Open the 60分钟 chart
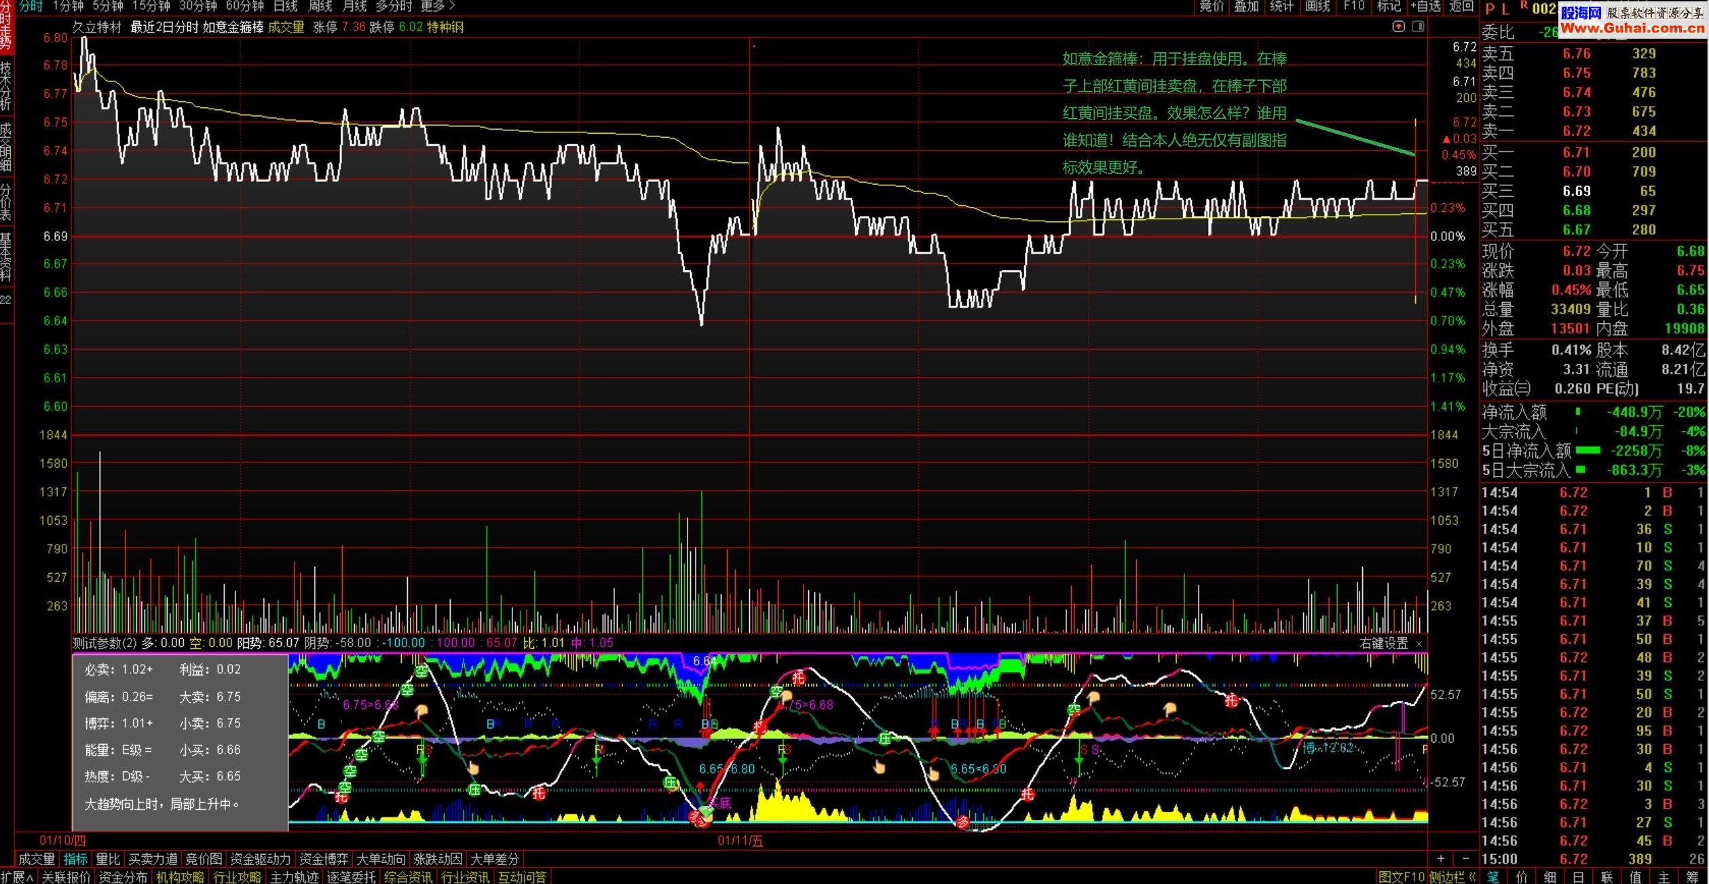This screenshot has height=884, width=1709. click(244, 6)
